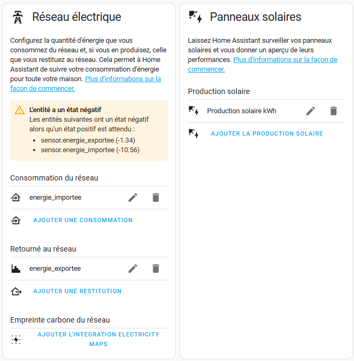Click the chart icon beside energie_exportee
Screen dimensions: 354x361
16,269
